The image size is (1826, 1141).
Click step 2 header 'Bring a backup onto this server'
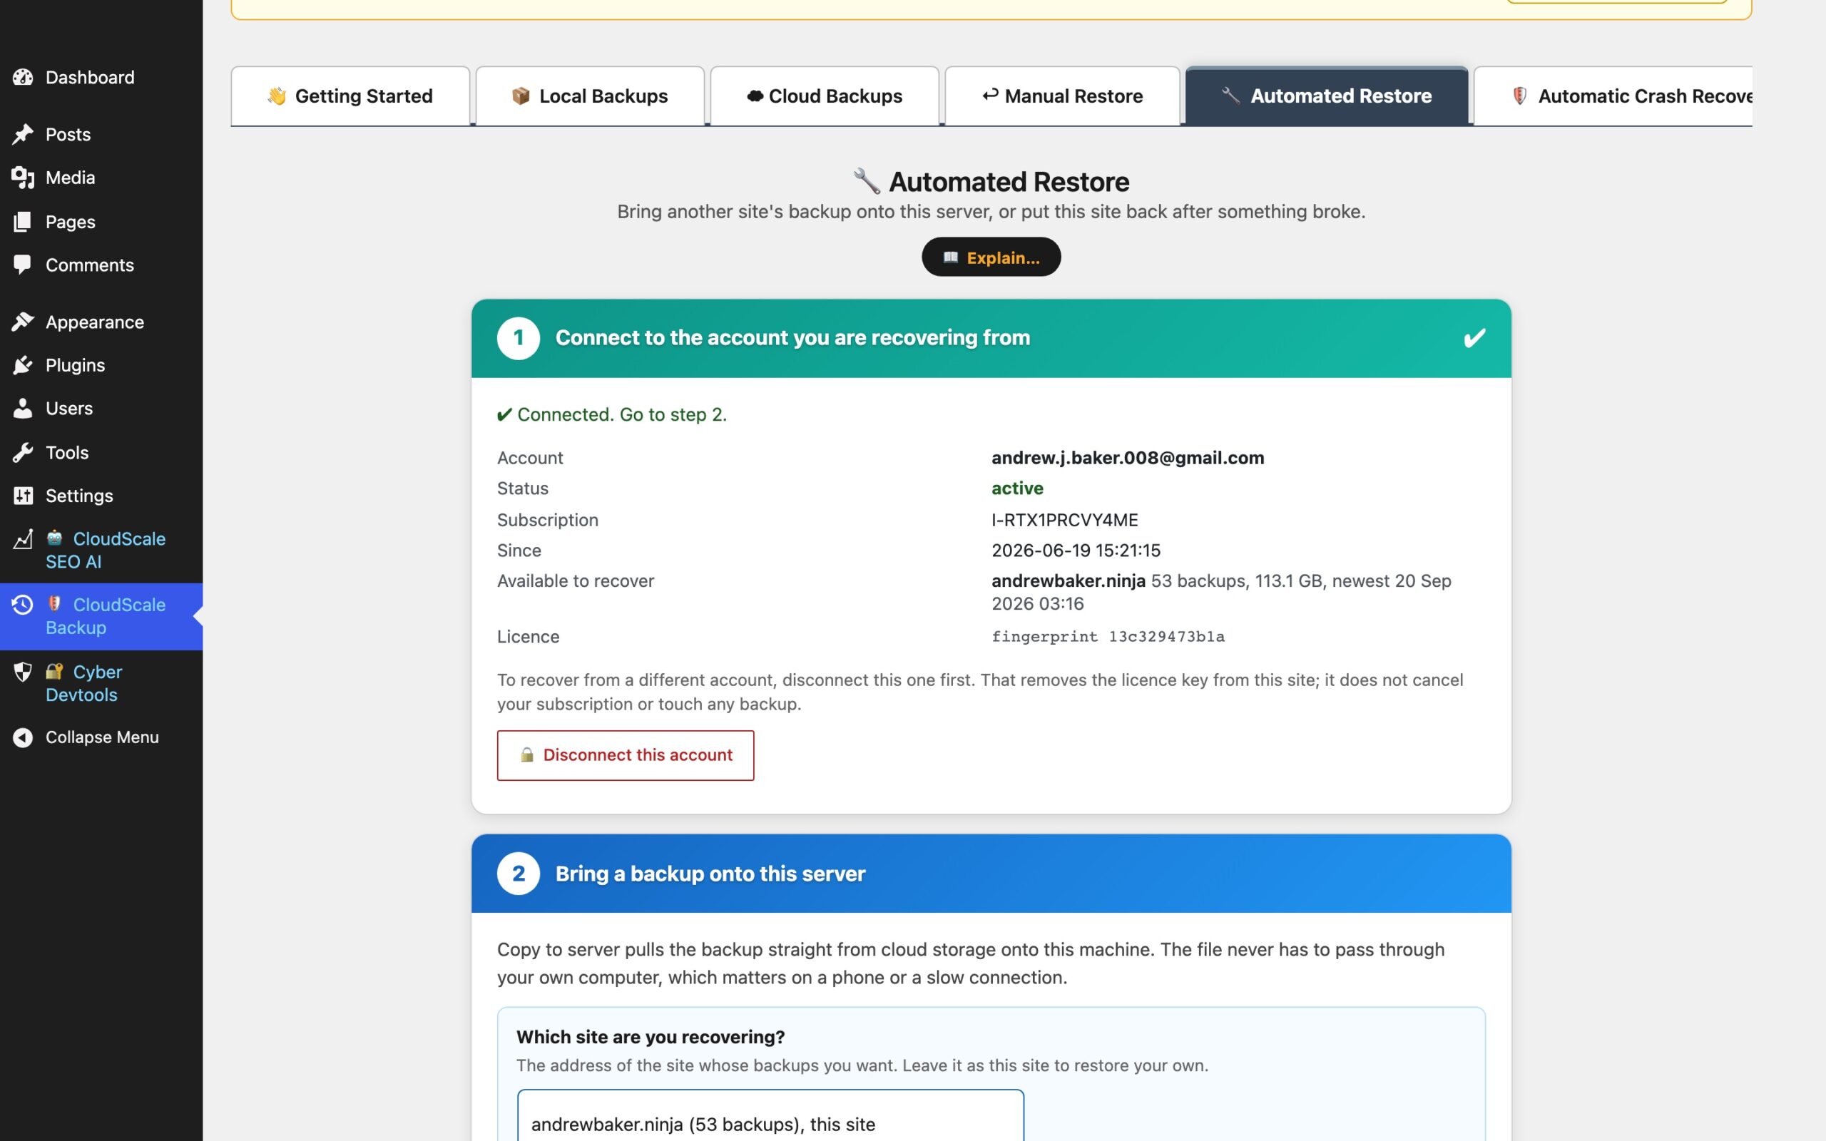[991, 874]
